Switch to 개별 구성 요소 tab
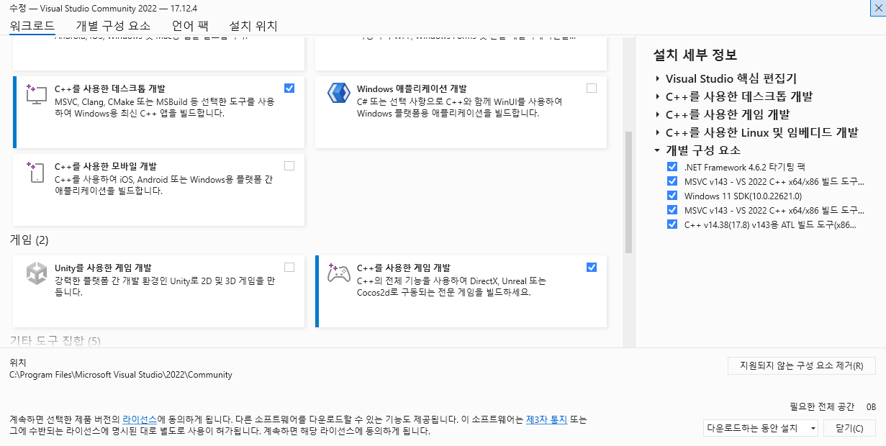The width and height of the screenshot is (886, 446). tap(113, 25)
